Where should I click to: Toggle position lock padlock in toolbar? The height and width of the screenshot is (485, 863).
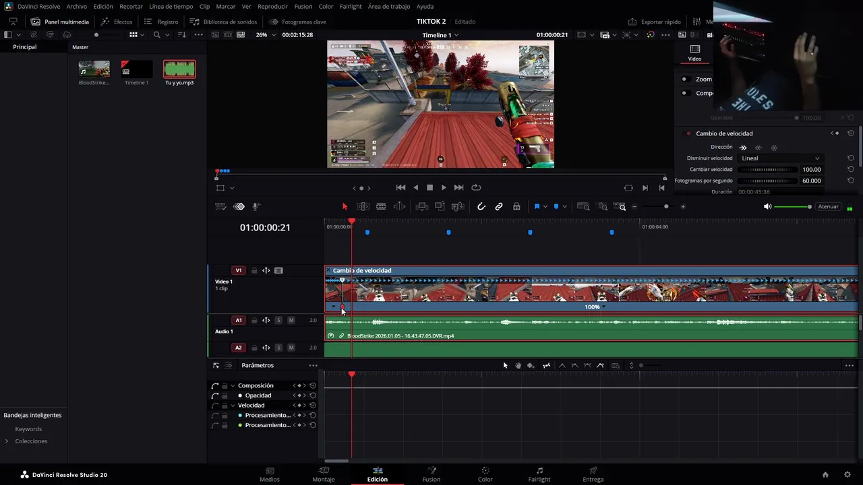coord(516,207)
